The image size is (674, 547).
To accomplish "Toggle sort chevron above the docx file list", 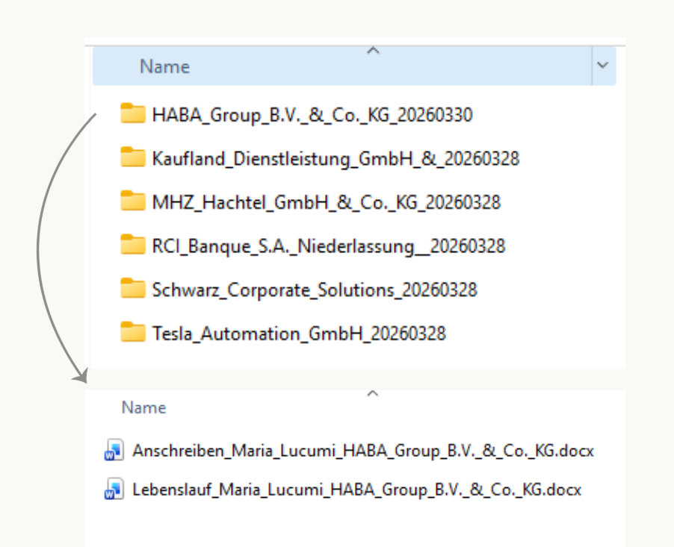I will tap(374, 393).
